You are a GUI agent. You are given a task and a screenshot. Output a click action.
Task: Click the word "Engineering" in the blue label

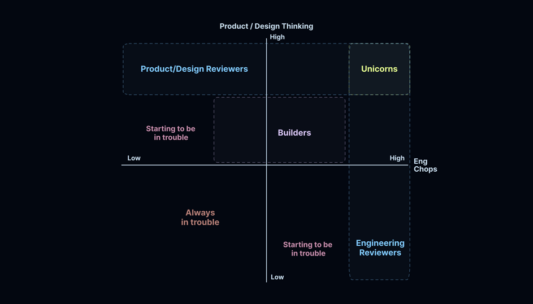pyautogui.click(x=380, y=243)
